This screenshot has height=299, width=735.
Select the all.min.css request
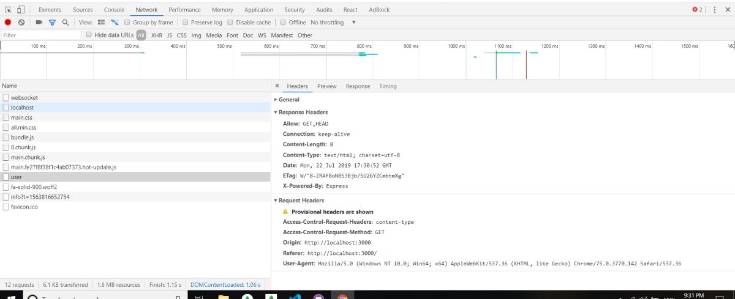[135, 127]
